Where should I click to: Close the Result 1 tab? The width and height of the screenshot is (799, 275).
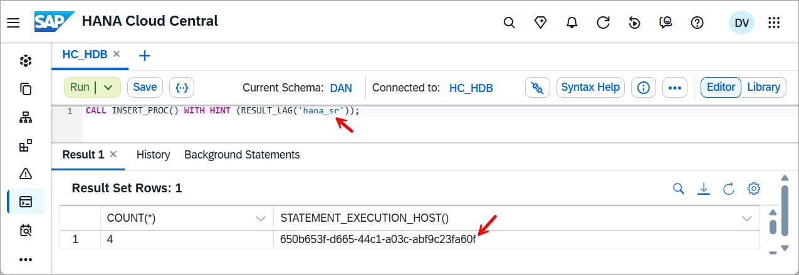point(113,154)
